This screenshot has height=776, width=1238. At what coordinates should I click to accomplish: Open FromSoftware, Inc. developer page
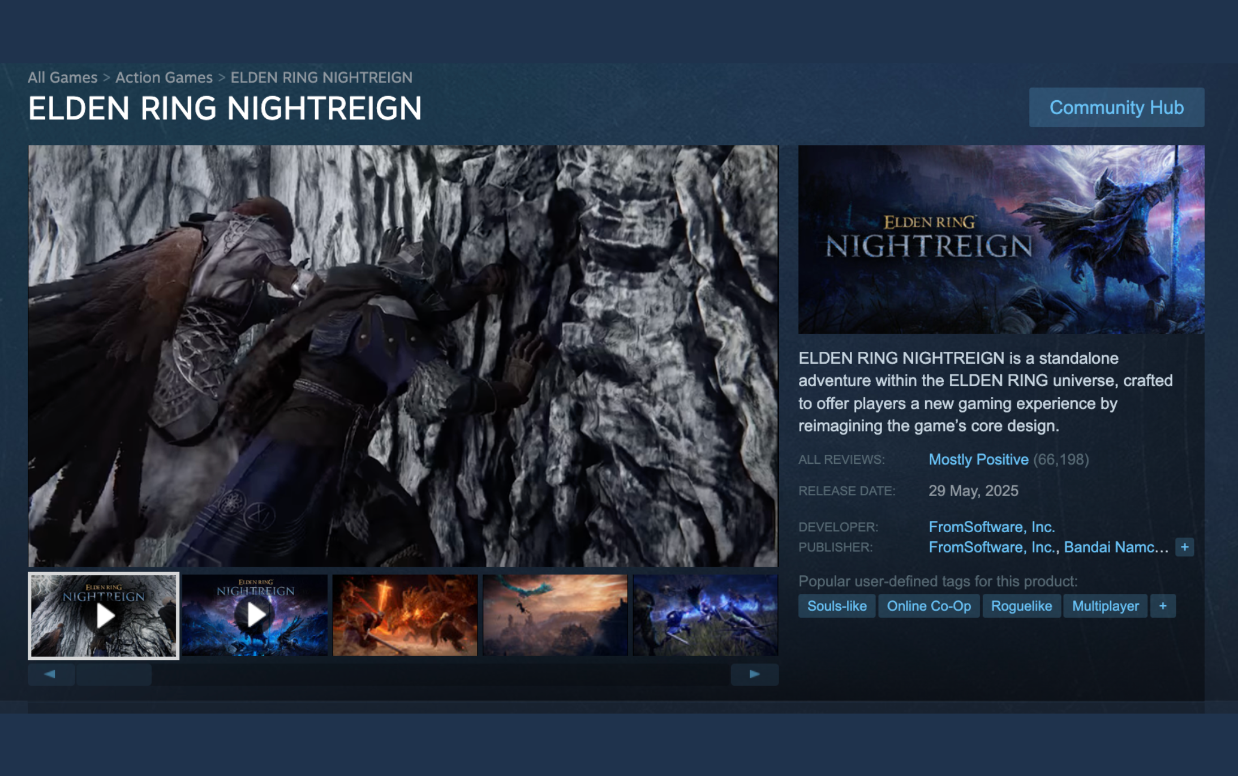[x=991, y=527]
